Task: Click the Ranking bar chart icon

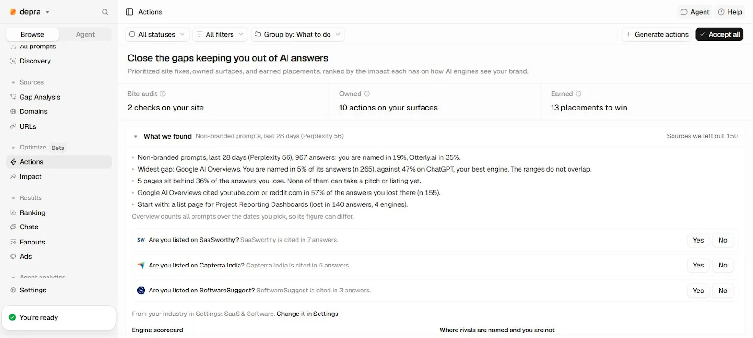Action: [13, 212]
